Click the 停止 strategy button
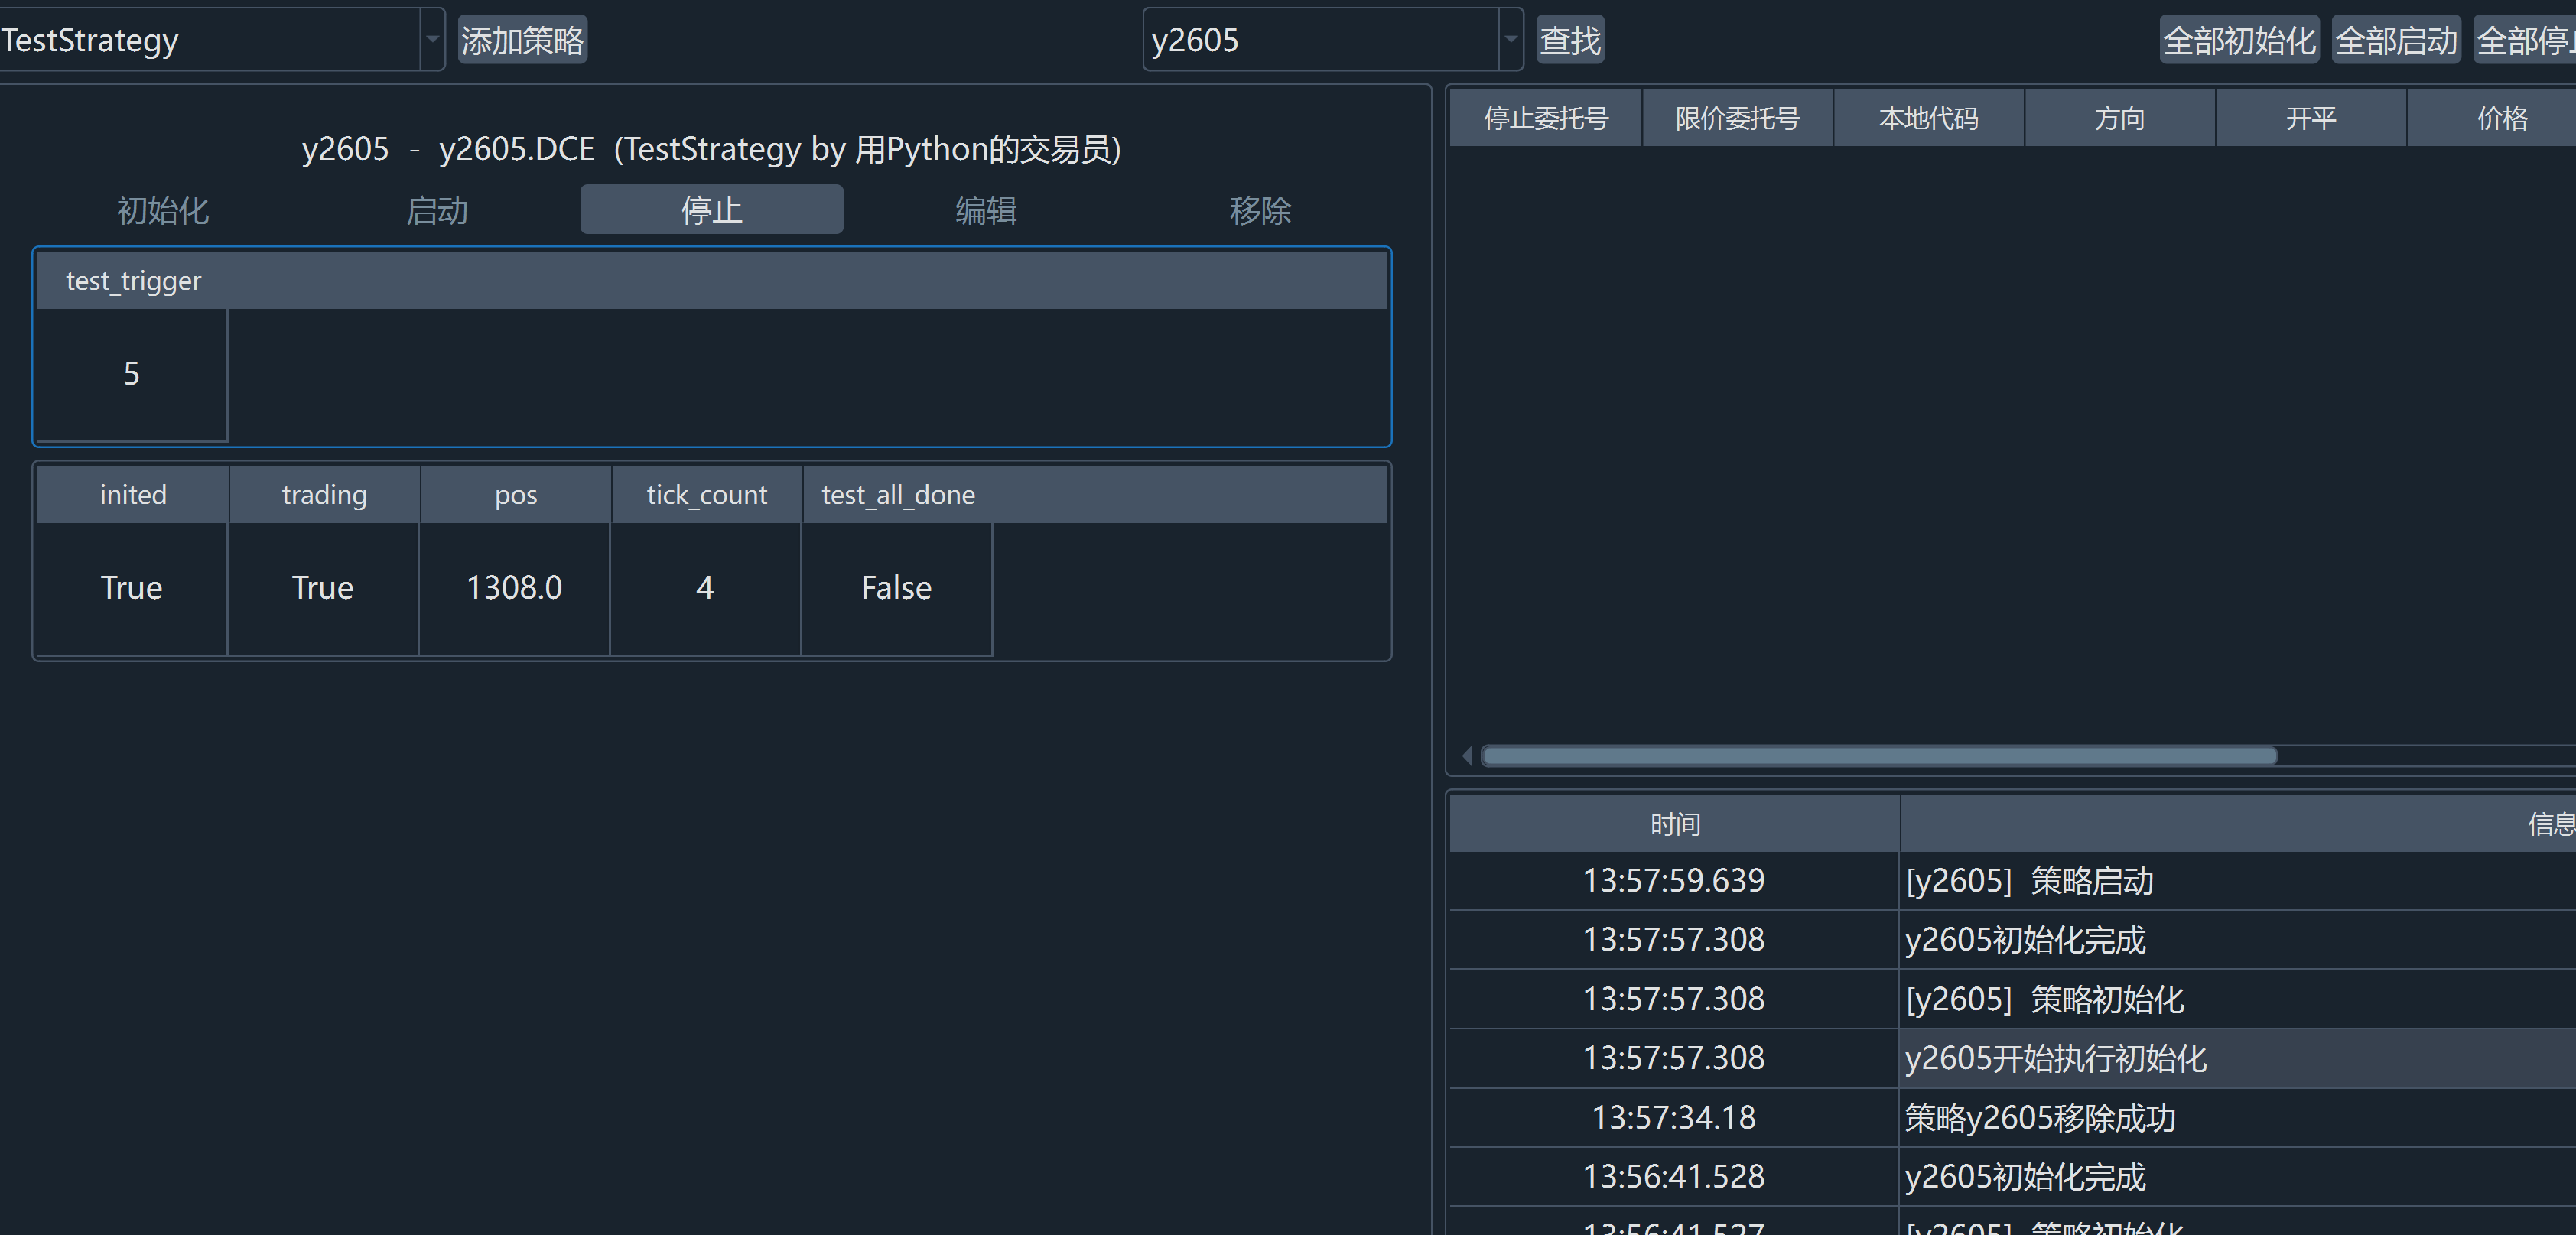Viewport: 2576px width, 1235px height. [x=711, y=210]
